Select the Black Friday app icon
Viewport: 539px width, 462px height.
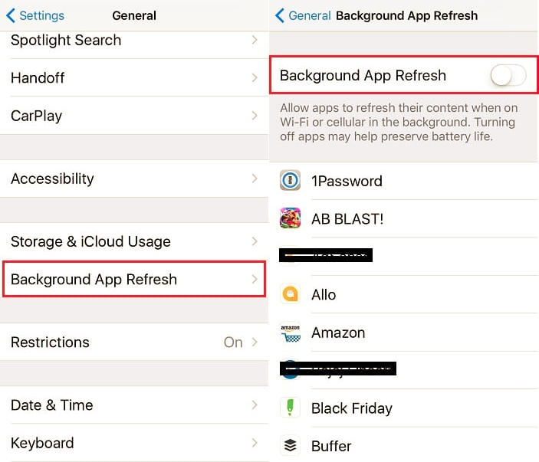(x=290, y=408)
